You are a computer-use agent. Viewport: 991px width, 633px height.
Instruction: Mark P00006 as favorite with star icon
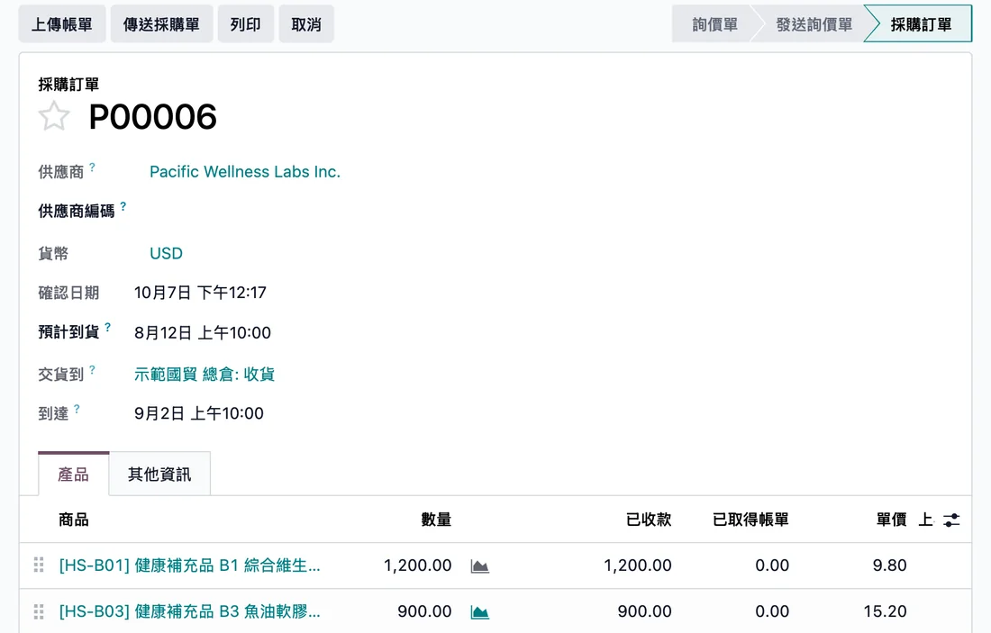pos(54,116)
